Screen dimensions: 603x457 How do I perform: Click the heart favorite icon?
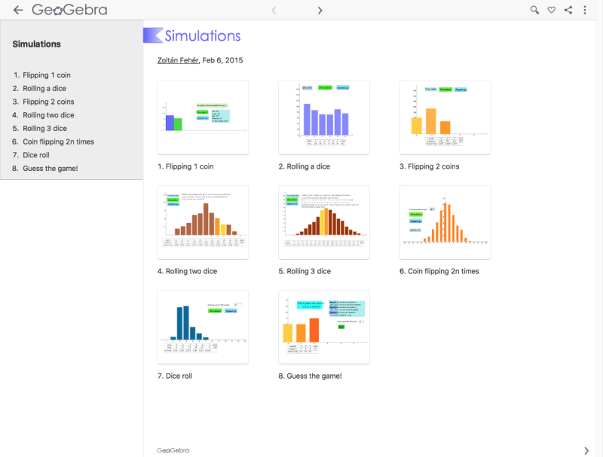point(551,10)
